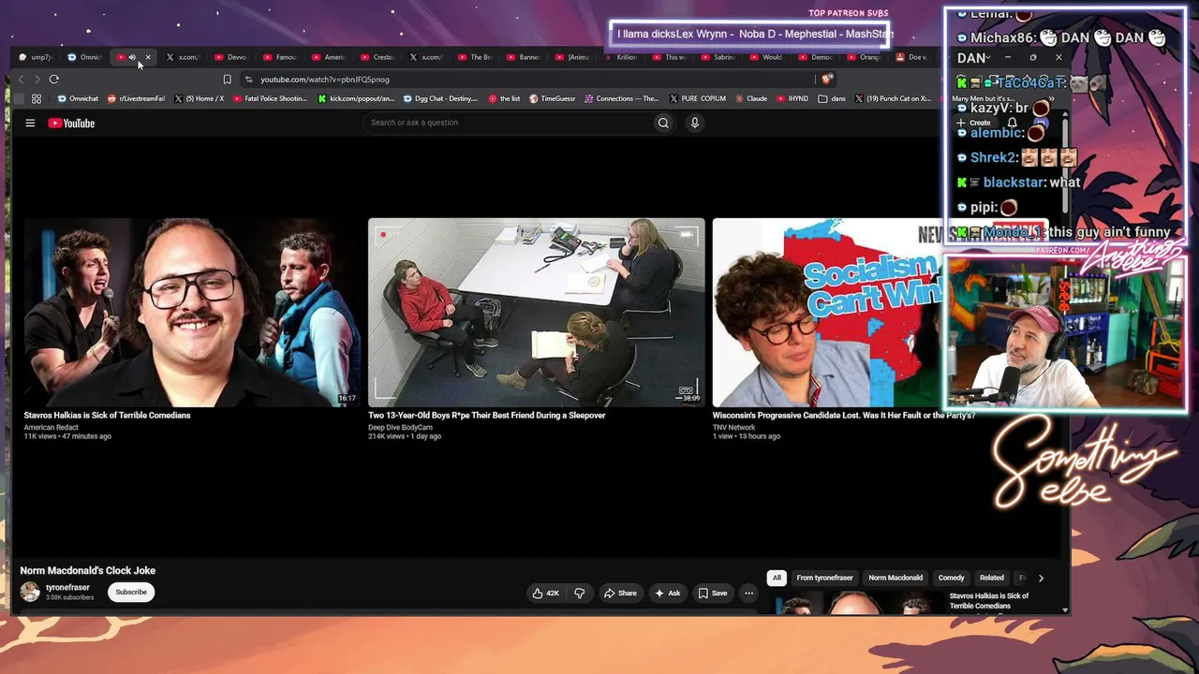Screen dimensions: 1199x674
Task: Open site settings icon in the address bar
Action: pos(248,80)
